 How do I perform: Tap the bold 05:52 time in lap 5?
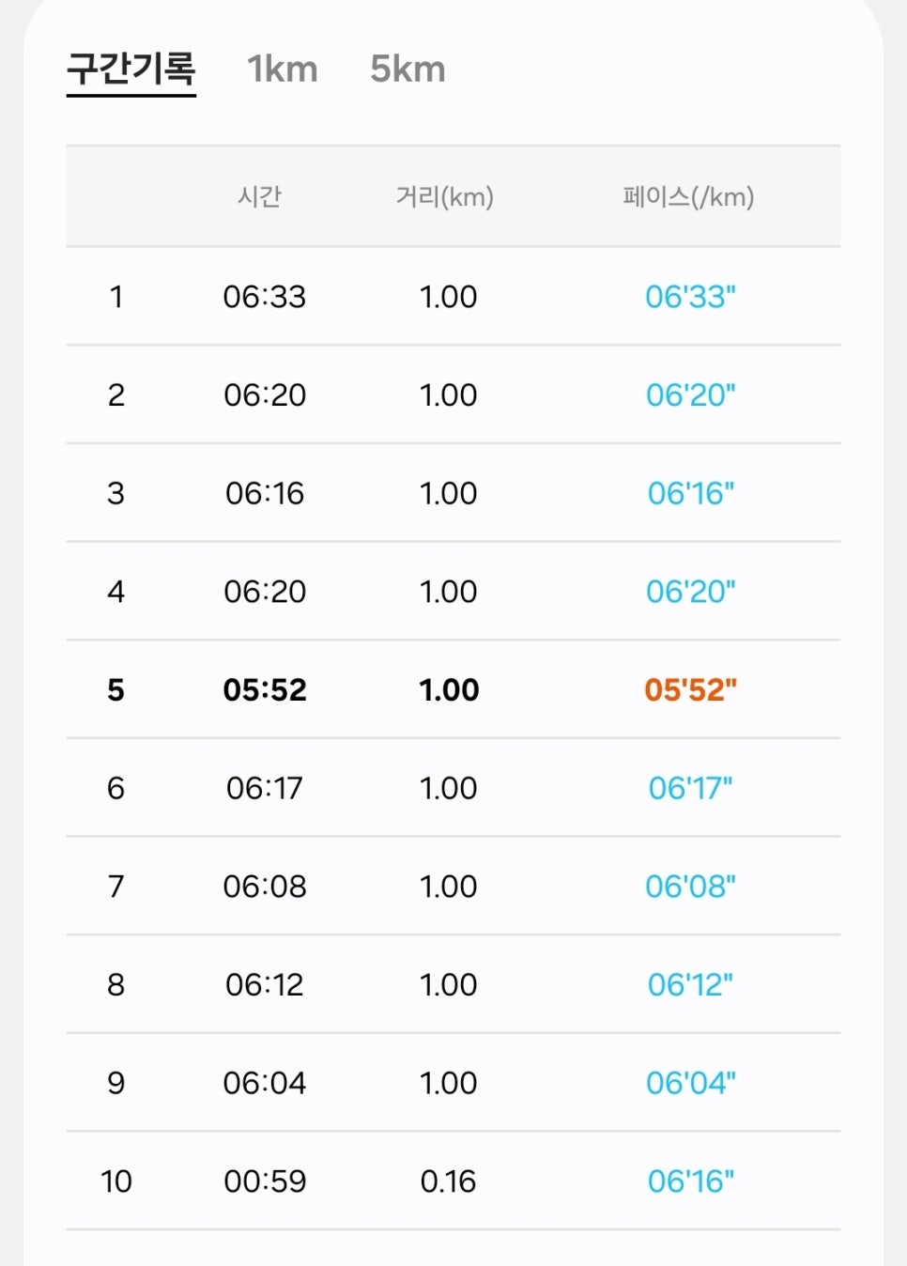265,690
